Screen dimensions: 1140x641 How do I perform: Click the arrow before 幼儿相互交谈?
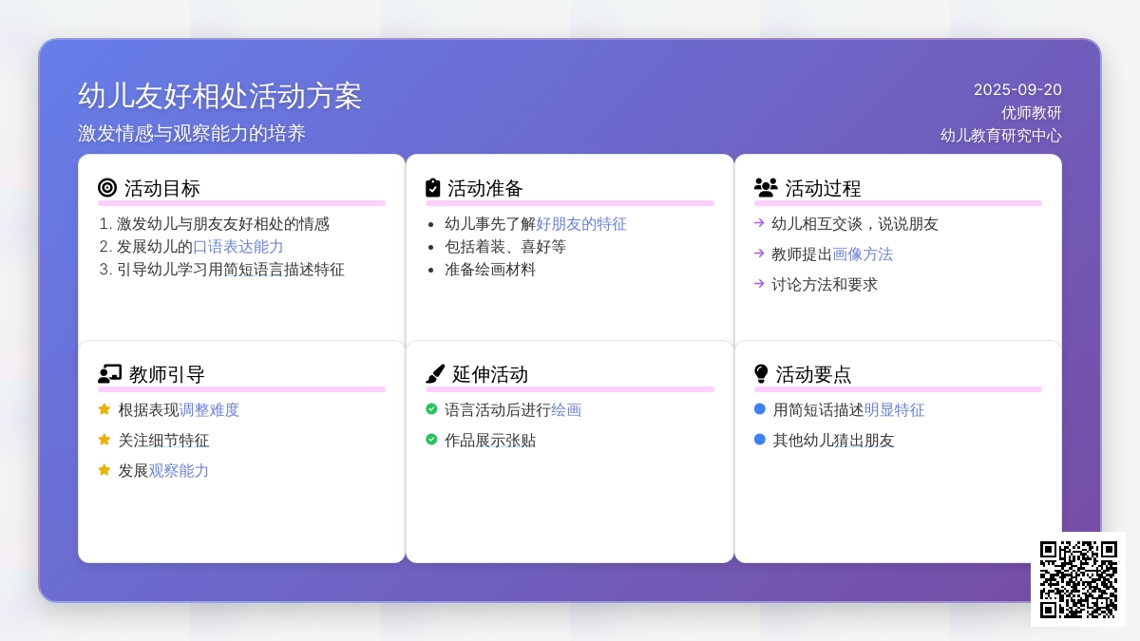pyautogui.click(x=759, y=223)
